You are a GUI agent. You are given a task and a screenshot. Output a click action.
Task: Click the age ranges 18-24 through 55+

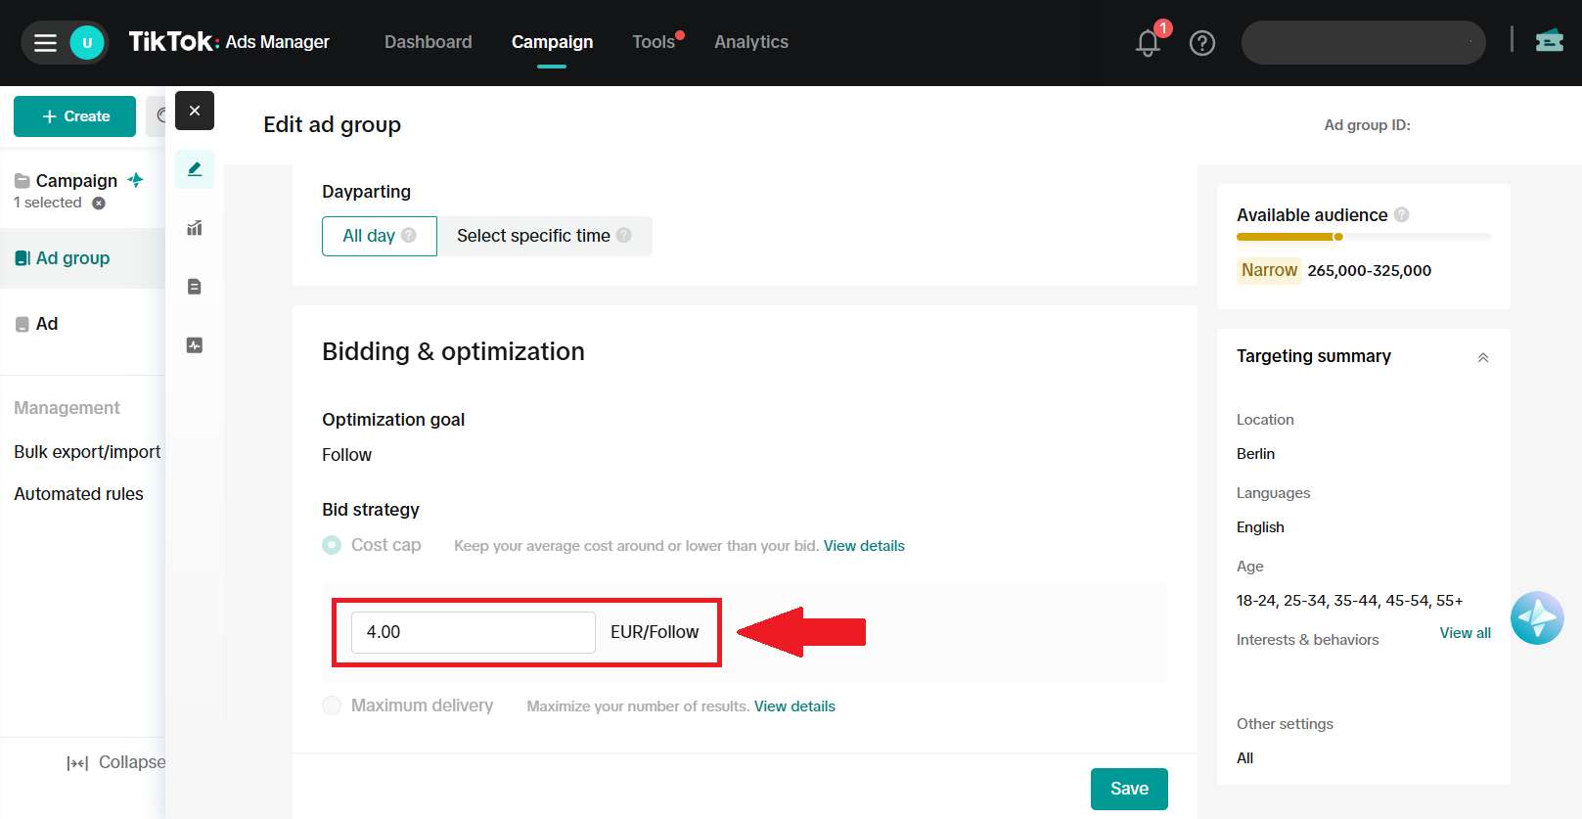1349,601
